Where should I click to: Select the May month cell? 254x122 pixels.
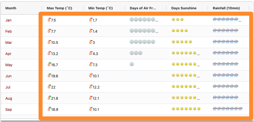coord(9,65)
